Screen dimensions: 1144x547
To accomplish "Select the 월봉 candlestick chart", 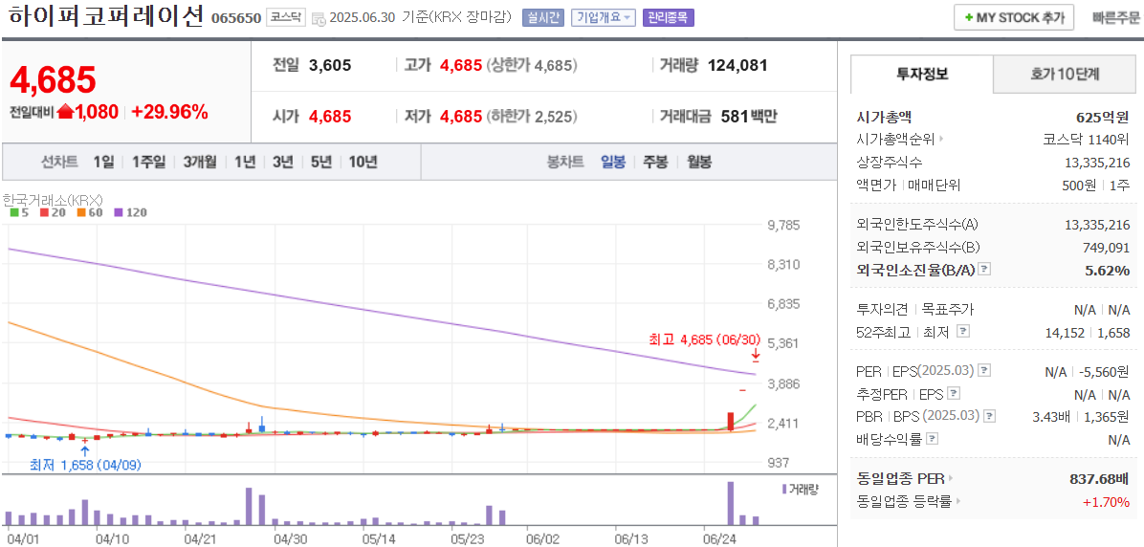I will [x=699, y=162].
